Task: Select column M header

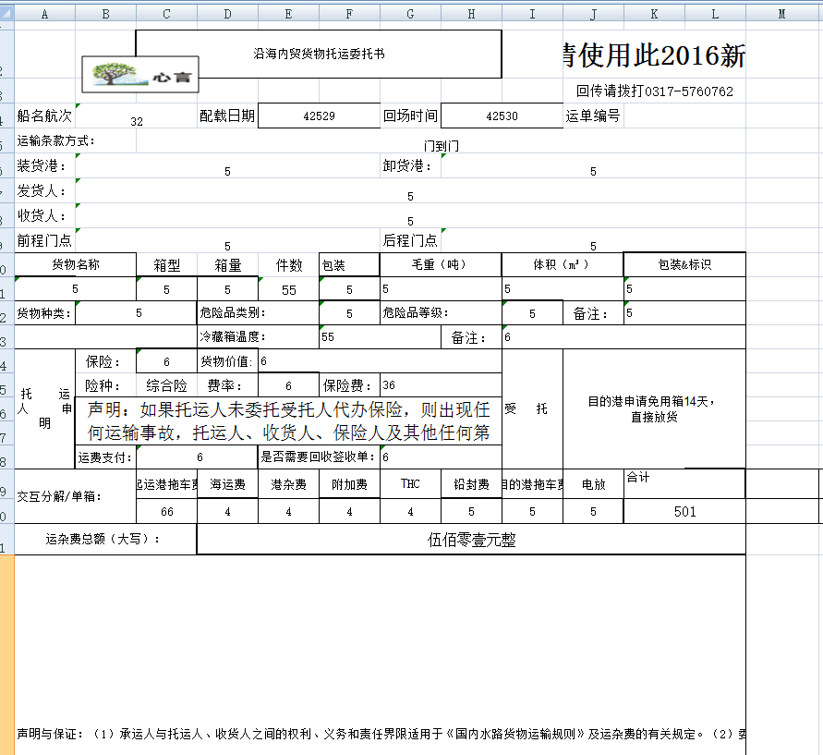Action: tap(781, 14)
